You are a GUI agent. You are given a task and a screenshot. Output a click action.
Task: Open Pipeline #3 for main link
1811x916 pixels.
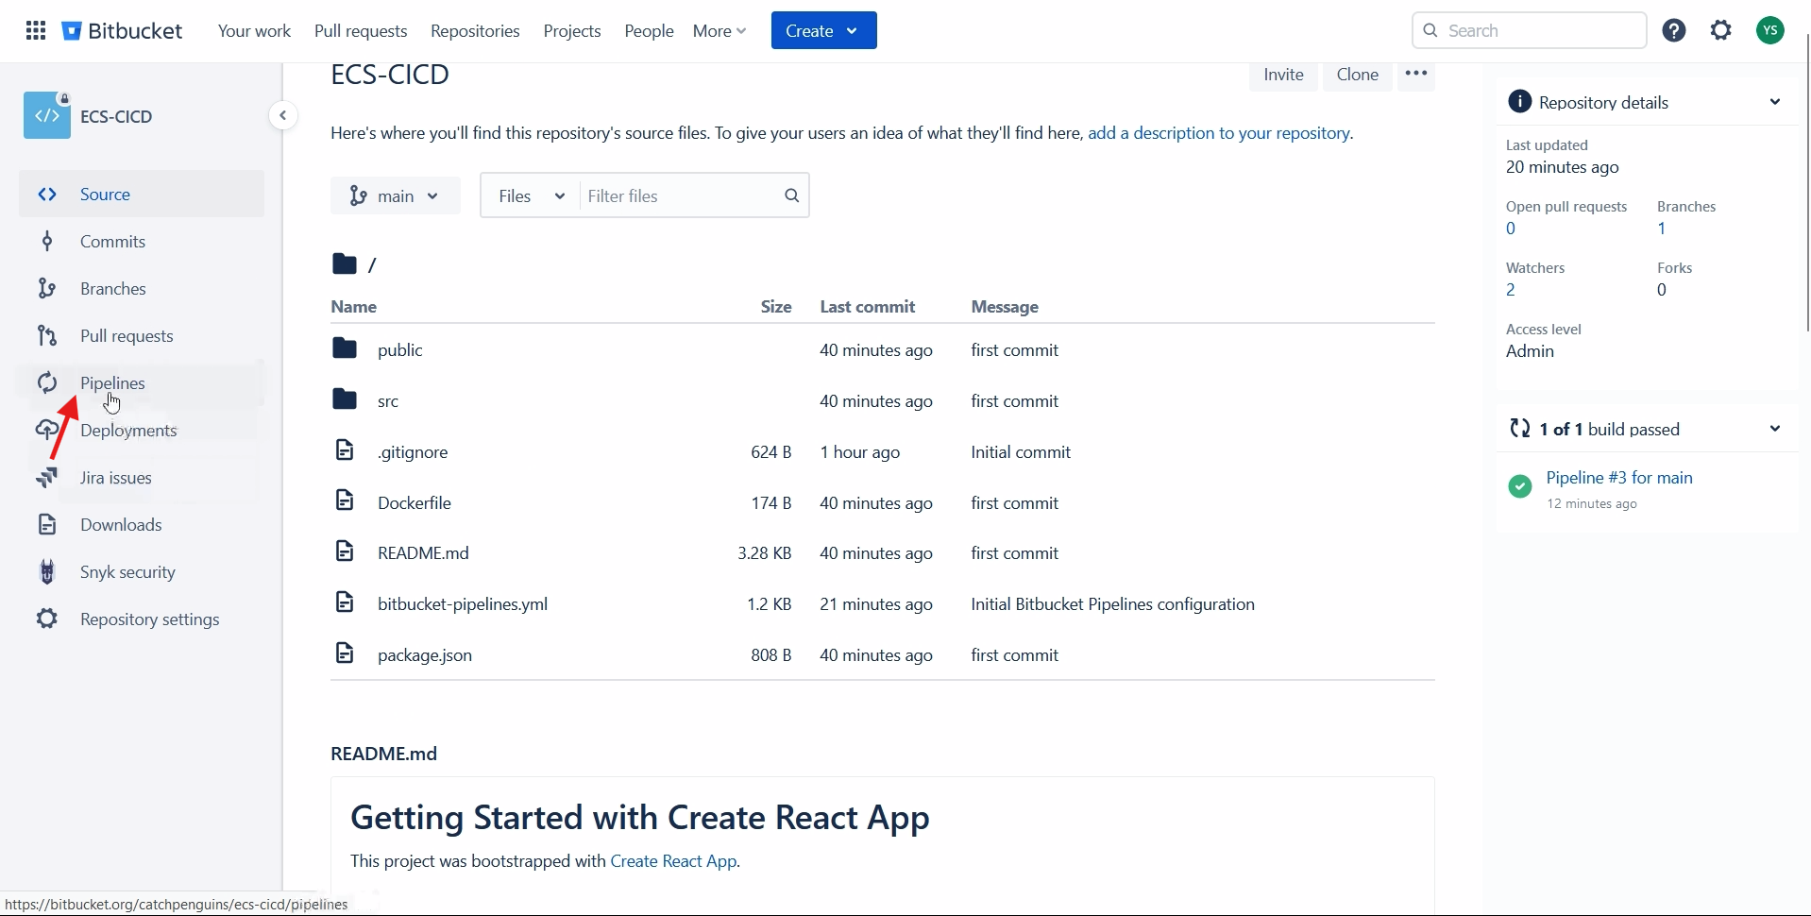(x=1619, y=478)
